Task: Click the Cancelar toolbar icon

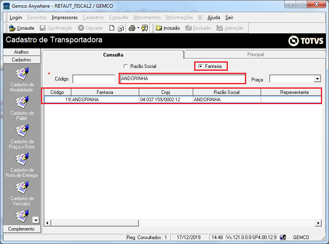Action: pos(81,28)
